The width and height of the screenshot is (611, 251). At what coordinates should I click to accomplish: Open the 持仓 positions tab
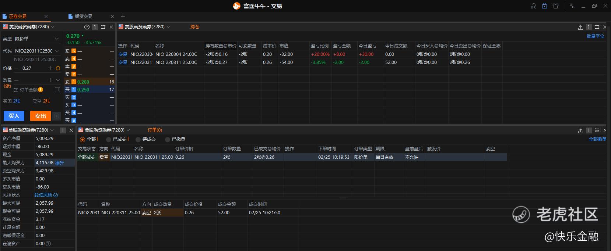point(195,27)
